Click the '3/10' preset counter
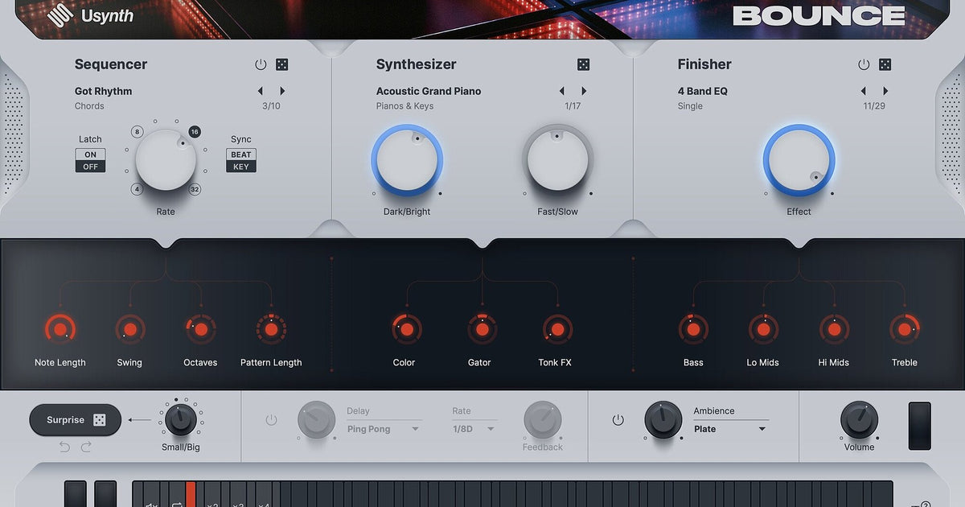The height and width of the screenshot is (507, 965). [x=271, y=106]
